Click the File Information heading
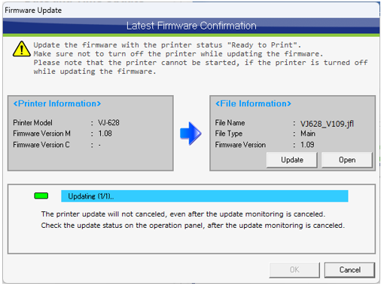381x286 pixels. click(x=253, y=103)
